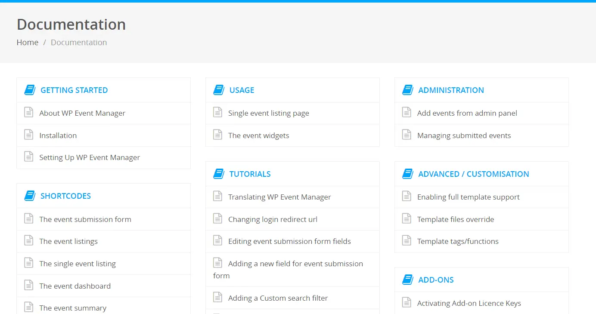Click document icon next to The event summary

pos(28,308)
